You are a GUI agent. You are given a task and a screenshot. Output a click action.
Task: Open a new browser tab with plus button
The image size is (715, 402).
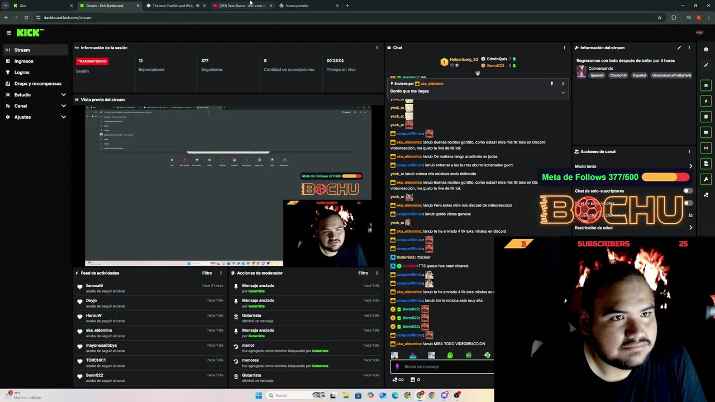(x=347, y=6)
